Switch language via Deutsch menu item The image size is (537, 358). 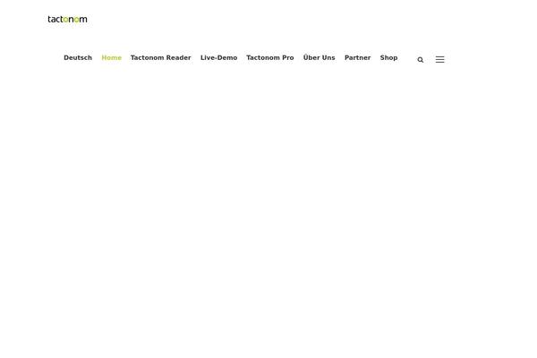point(78,58)
